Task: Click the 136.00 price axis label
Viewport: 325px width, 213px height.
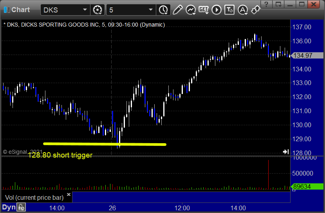Action: tap(302, 41)
